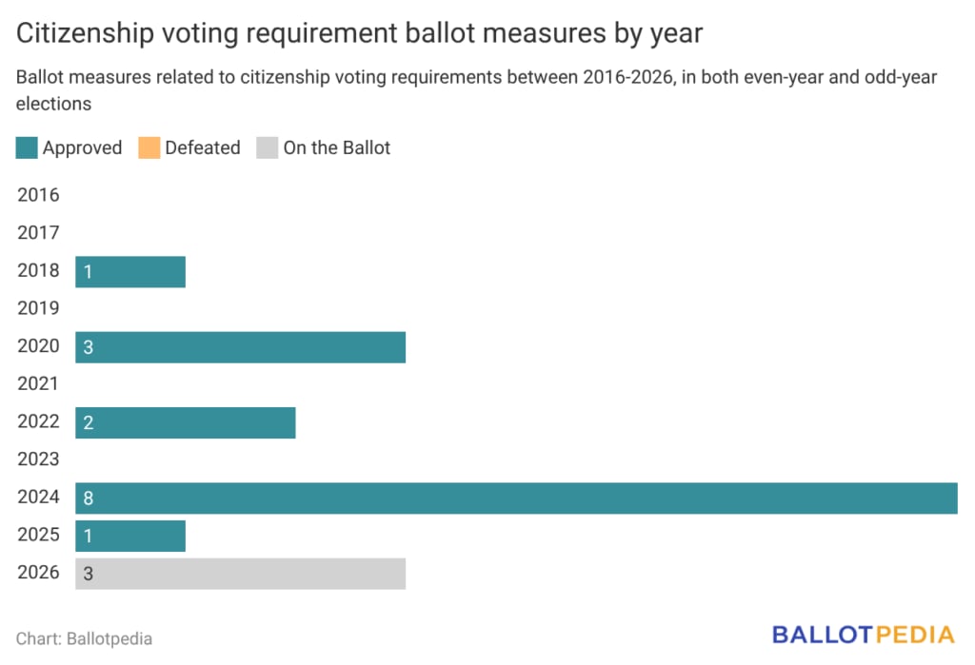The image size is (975, 665).
Task: Click the 2022 approved bar
Action: pos(186,422)
